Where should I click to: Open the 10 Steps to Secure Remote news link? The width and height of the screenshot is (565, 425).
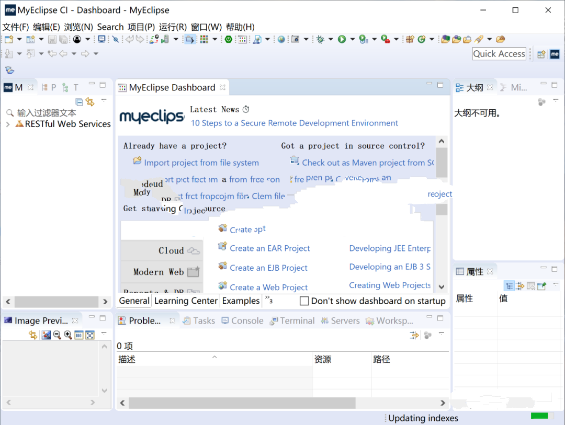pos(294,123)
